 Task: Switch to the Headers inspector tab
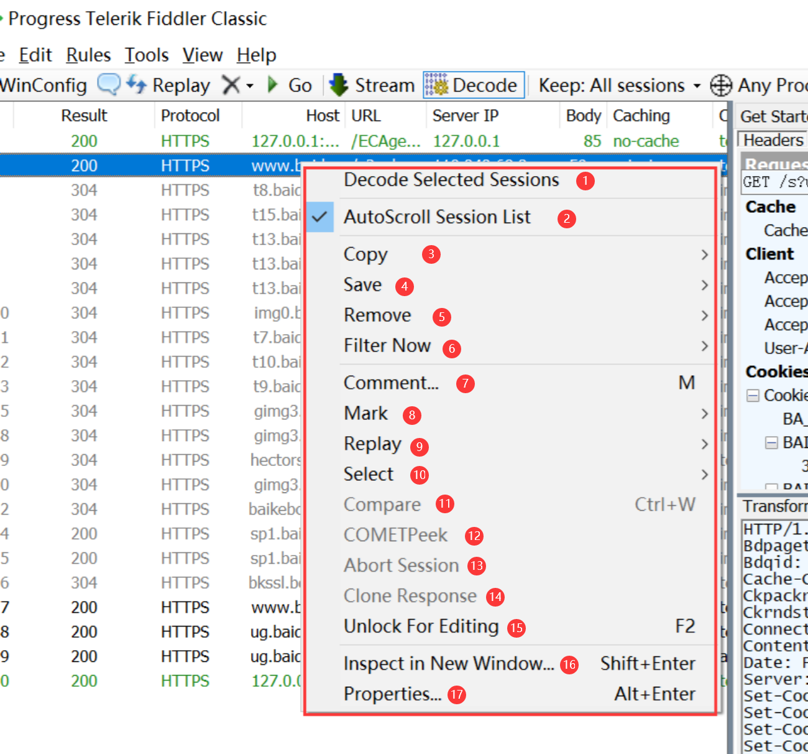[773, 140]
